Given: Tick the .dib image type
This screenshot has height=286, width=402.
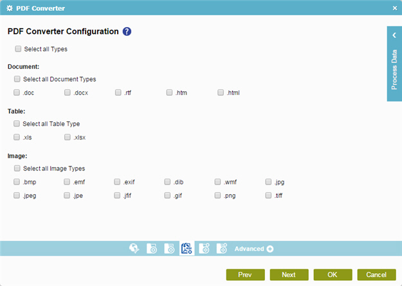Looking at the screenshot, I should [x=167, y=182].
